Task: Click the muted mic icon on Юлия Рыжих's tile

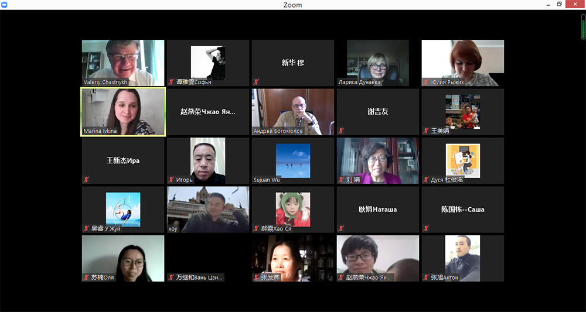Action: pyautogui.click(x=426, y=83)
